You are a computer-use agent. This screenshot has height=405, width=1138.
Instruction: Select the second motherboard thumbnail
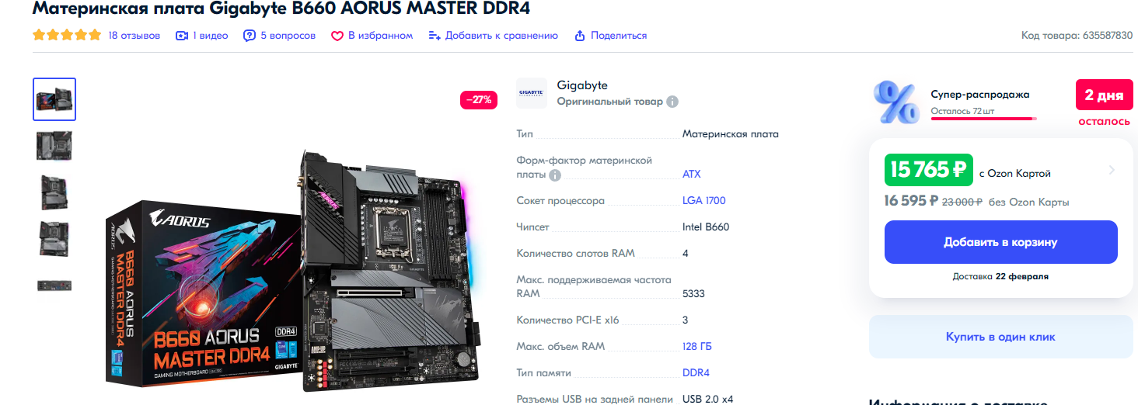[x=54, y=146]
